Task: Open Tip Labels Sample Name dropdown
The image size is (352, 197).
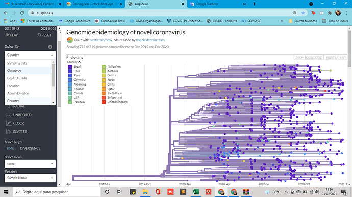Action: coord(30,178)
